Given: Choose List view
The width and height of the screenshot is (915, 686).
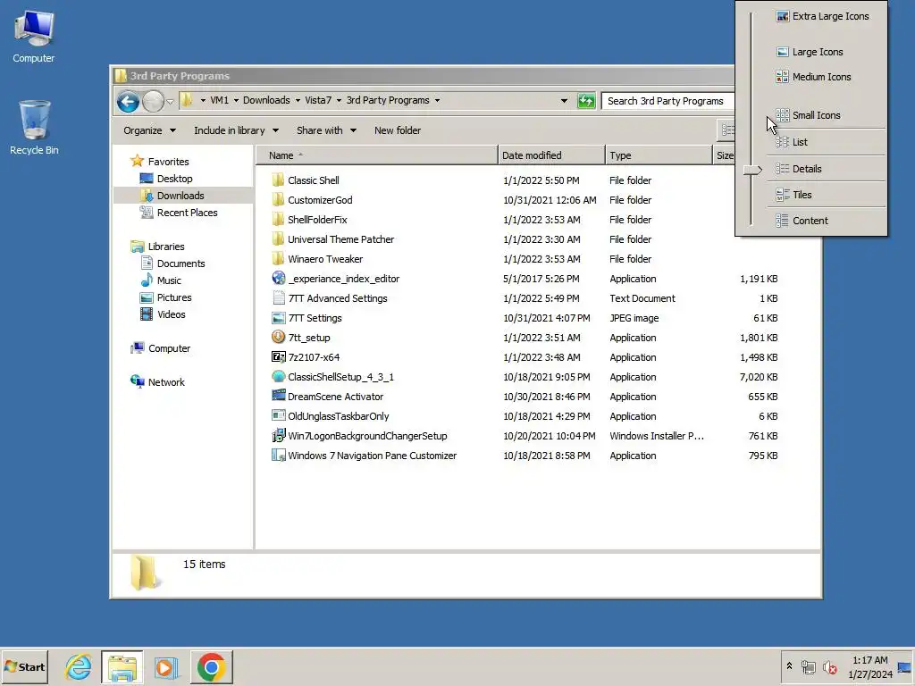Looking at the screenshot, I should coord(792,142).
